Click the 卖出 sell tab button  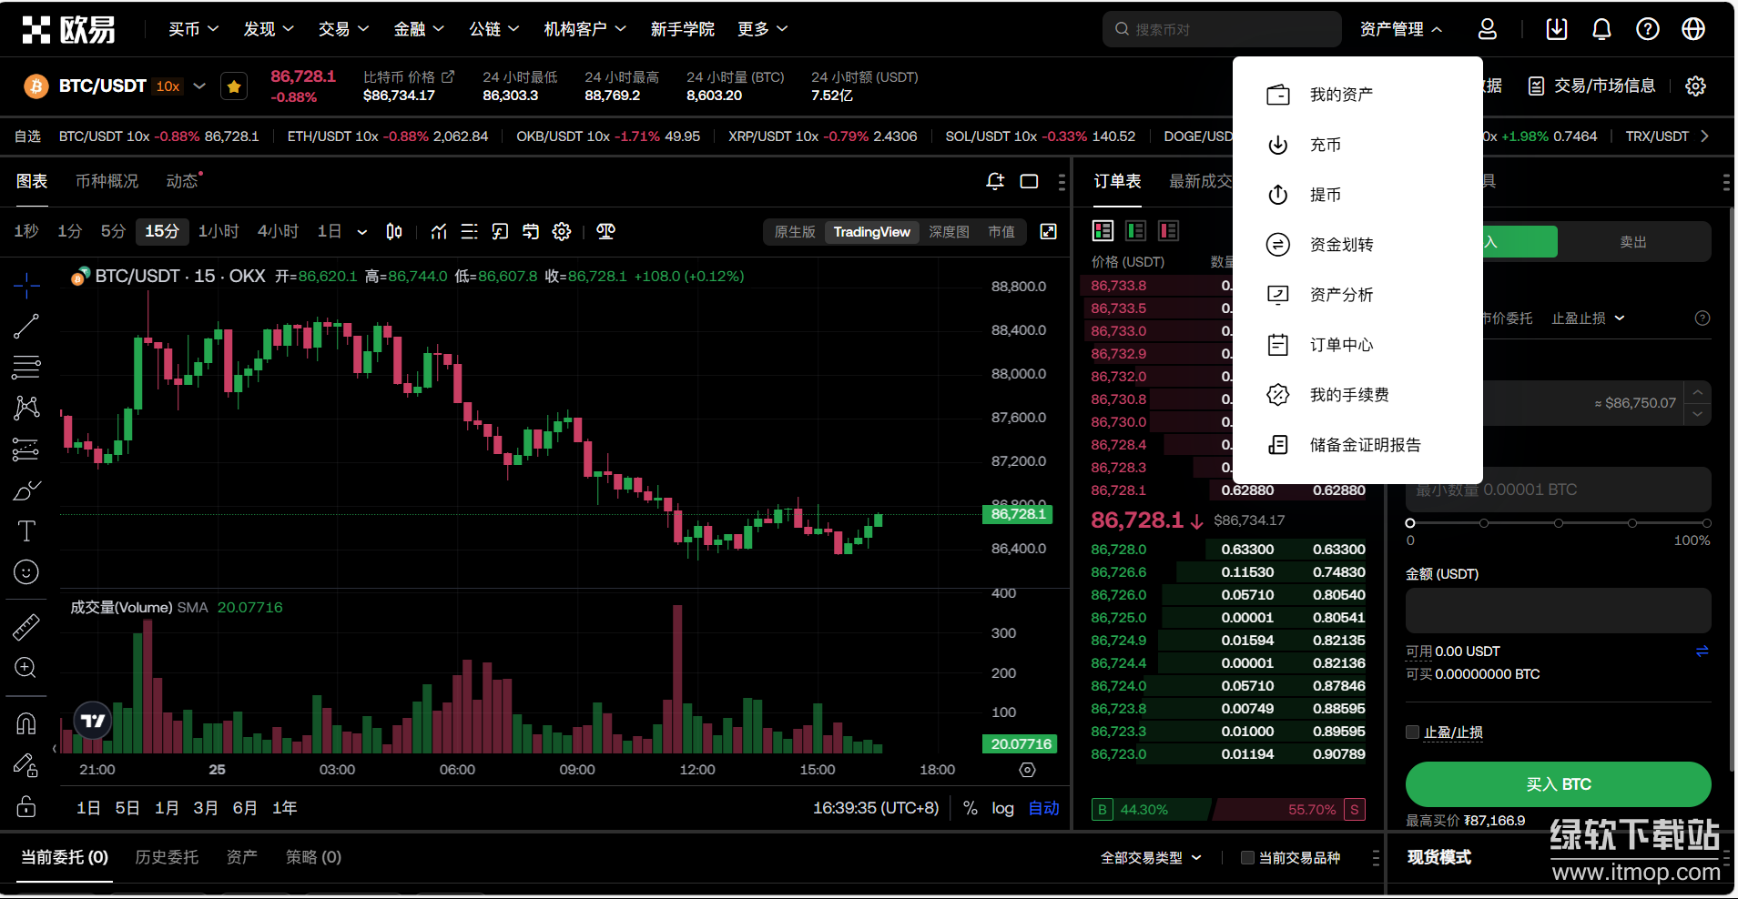click(x=1633, y=242)
